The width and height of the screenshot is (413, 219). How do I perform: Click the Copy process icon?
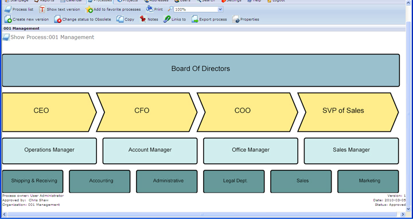(x=120, y=19)
